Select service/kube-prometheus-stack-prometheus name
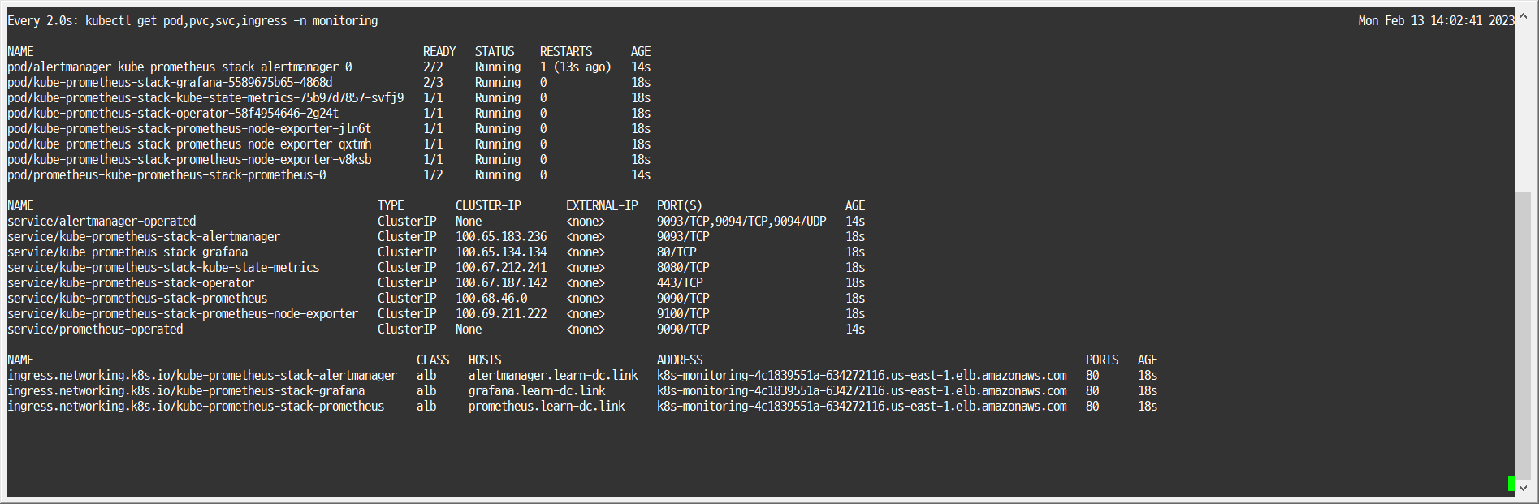Screen dimensions: 1539x504 (x=137, y=299)
